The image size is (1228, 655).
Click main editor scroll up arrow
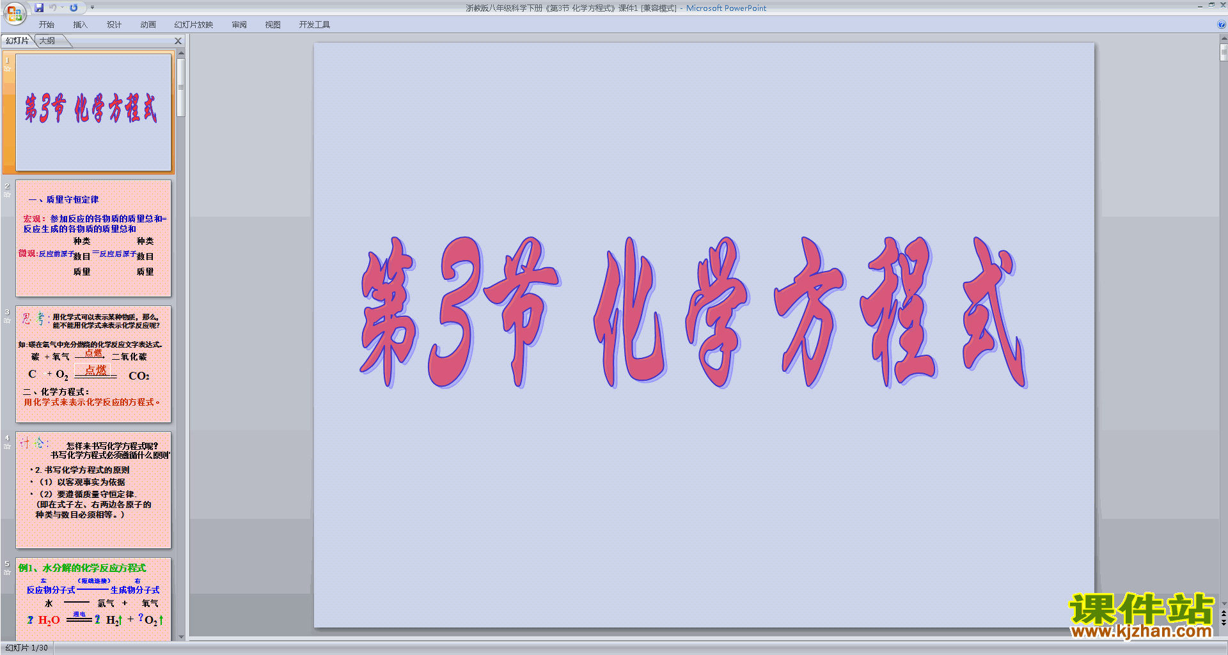(1224, 38)
